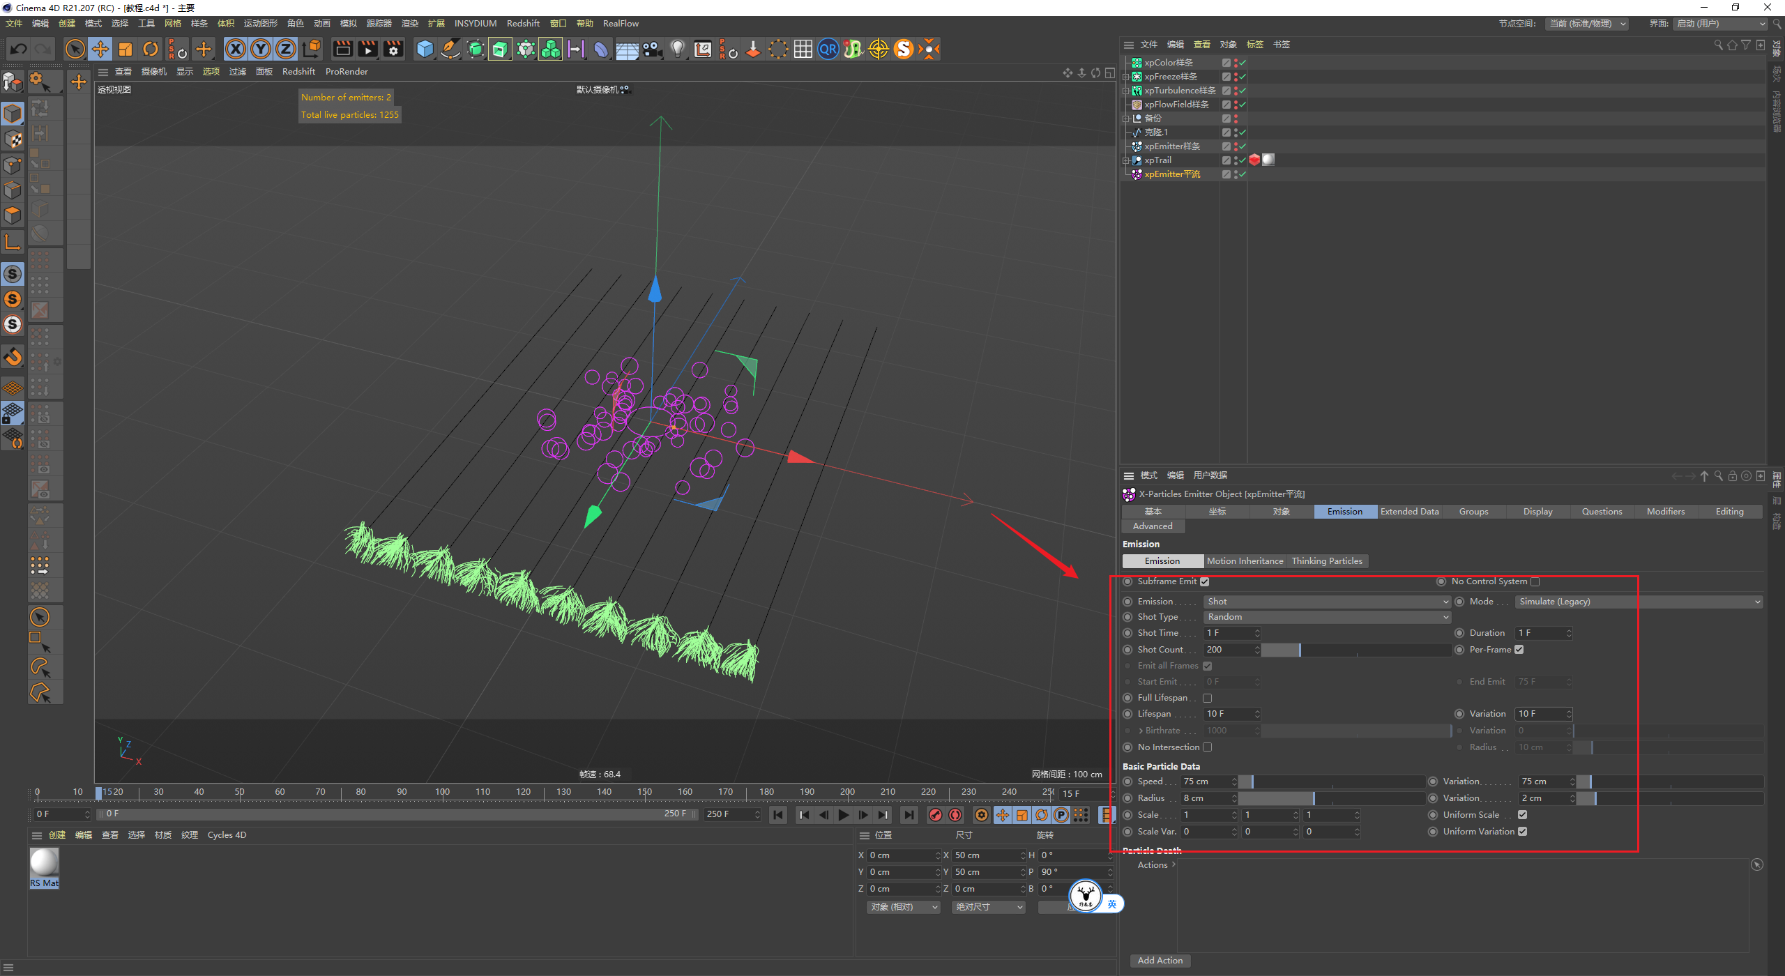Select the Rotate tool
The image size is (1785, 976).
click(x=151, y=49)
